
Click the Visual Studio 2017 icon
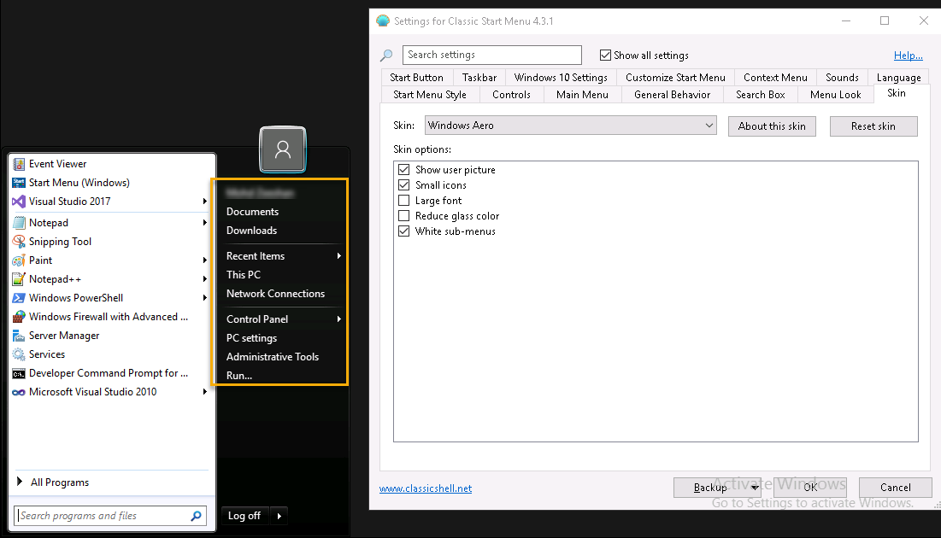tap(19, 202)
